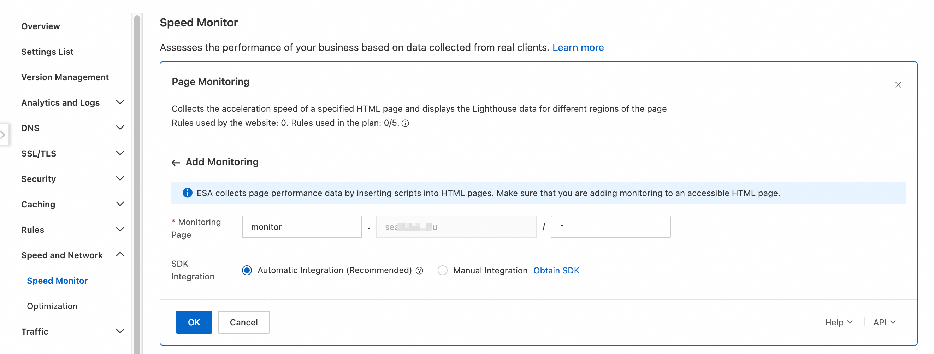Expand the DNS sidebar section
Viewport: 934px width, 354px height.
[120, 128]
